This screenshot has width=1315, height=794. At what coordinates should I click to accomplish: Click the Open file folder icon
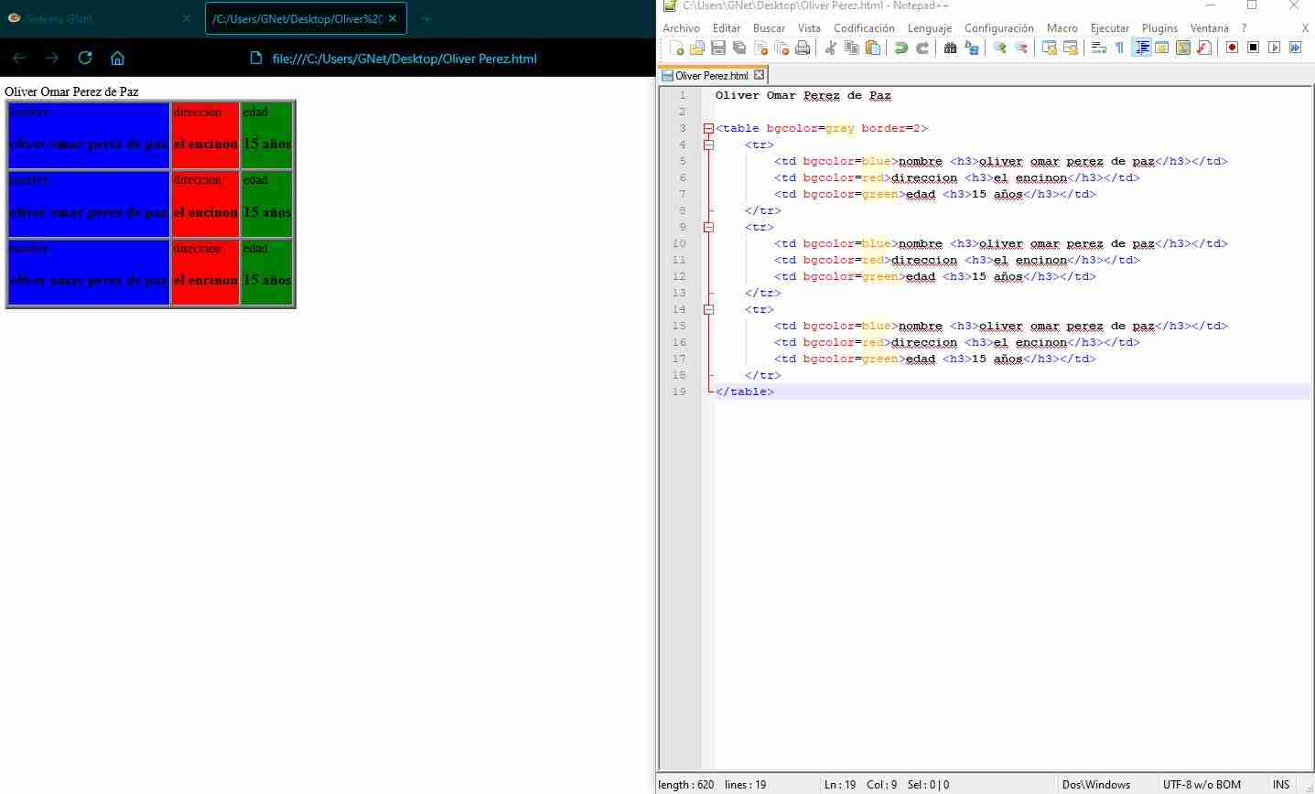click(697, 48)
